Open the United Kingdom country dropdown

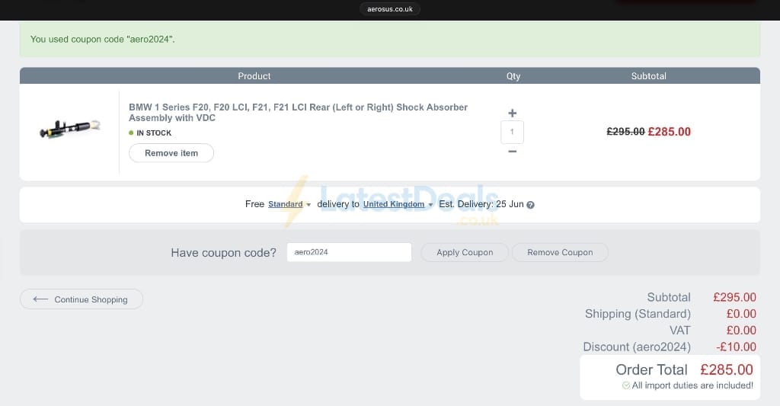pyautogui.click(x=398, y=204)
